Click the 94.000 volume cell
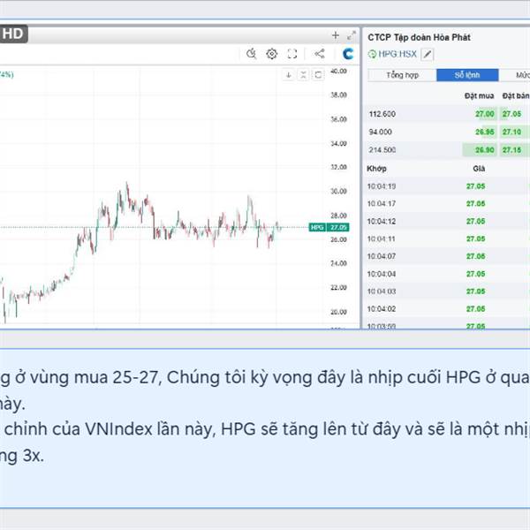This screenshot has height=530, width=530. coord(381,132)
